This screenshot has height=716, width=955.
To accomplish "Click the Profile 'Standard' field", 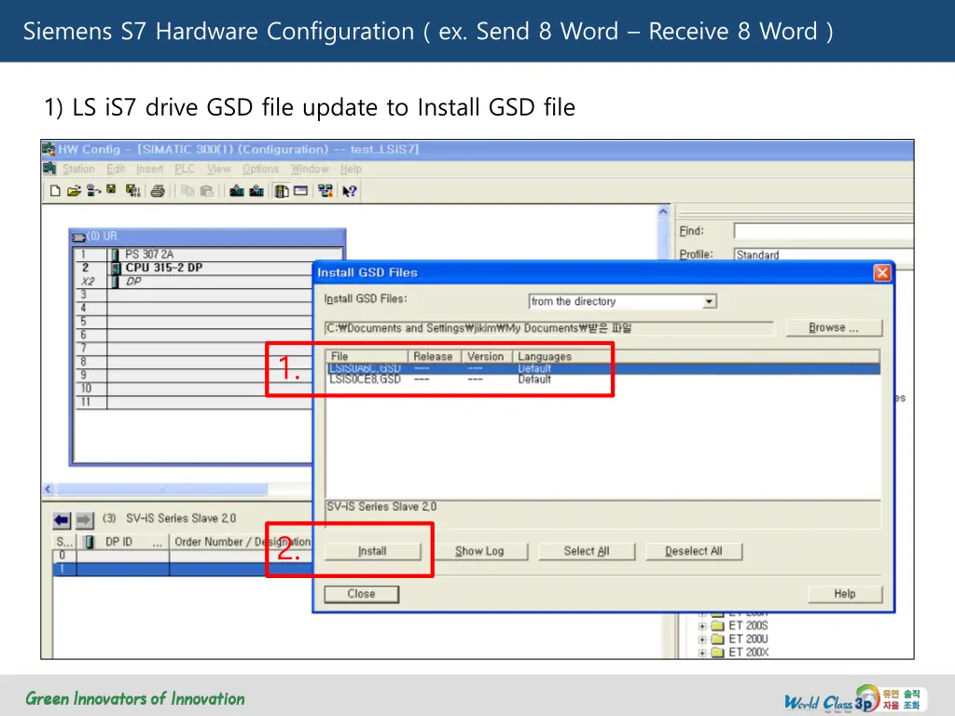I will [824, 255].
